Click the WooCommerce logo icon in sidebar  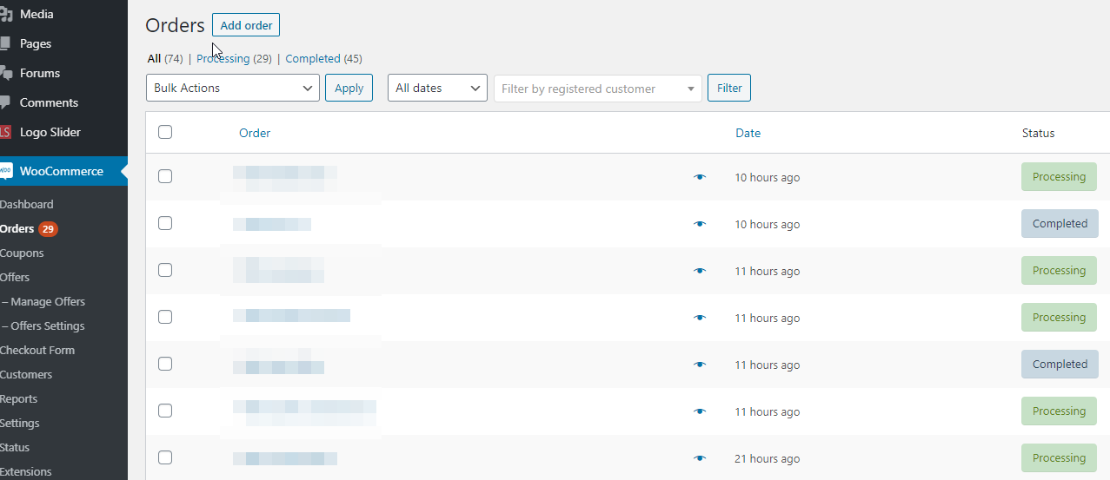click(5, 171)
